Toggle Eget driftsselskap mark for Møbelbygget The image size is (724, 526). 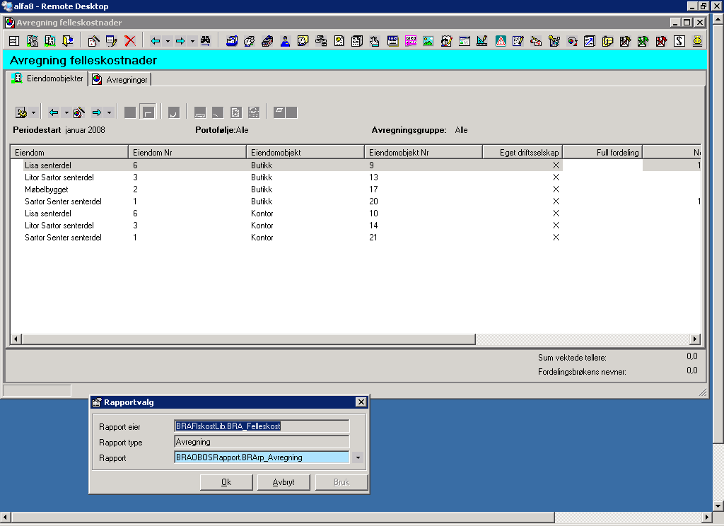click(556, 189)
